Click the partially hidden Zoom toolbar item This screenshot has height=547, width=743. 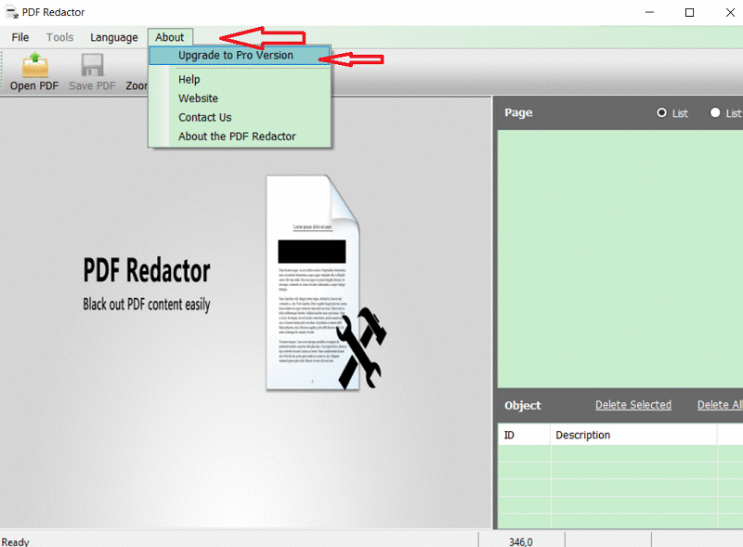[137, 85]
